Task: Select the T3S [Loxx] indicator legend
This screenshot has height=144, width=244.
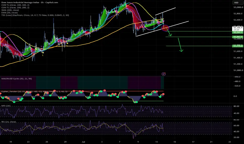Action: click(x=35, y=15)
